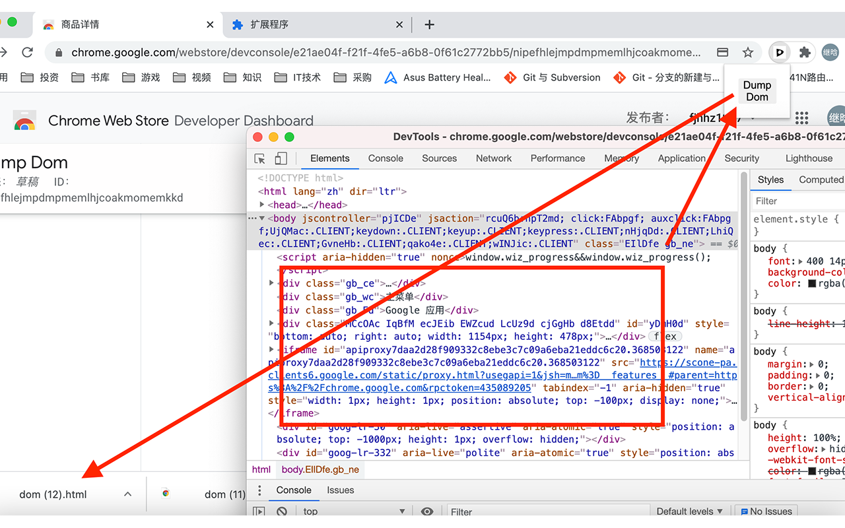Screen dimensions: 845x528
Task: Click the reload page icon
Action: click(x=27, y=52)
